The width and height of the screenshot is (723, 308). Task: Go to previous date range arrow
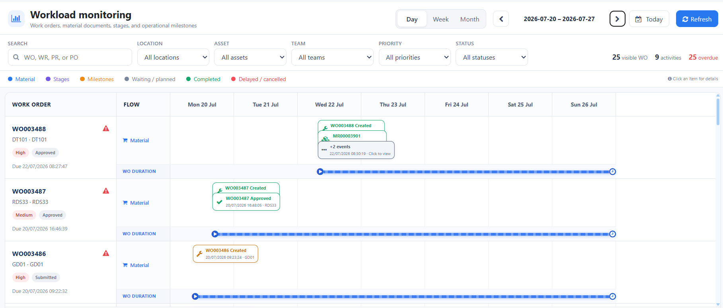click(501, 19)
